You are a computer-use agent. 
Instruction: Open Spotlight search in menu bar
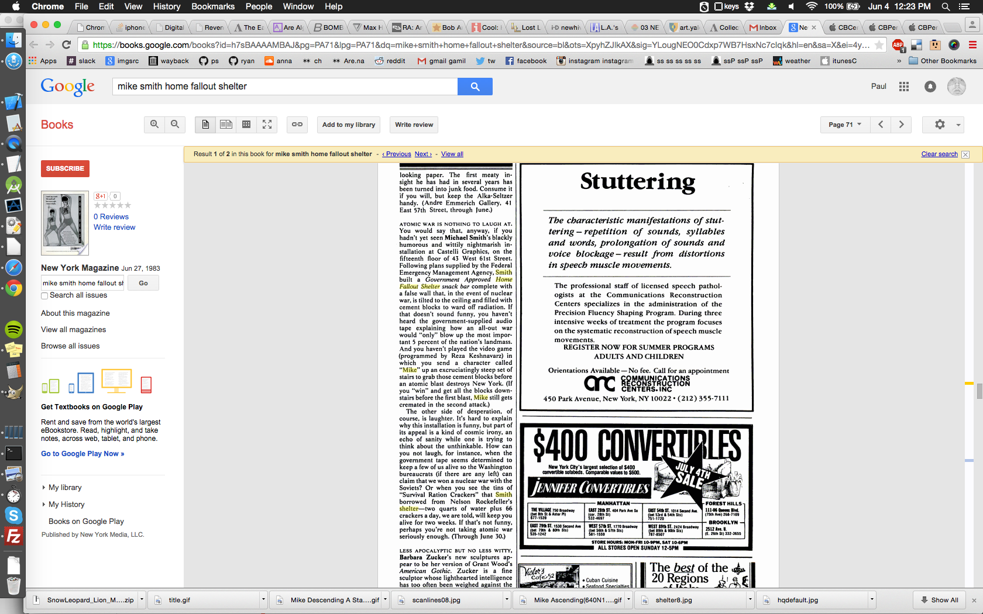(x=946, y=6)
